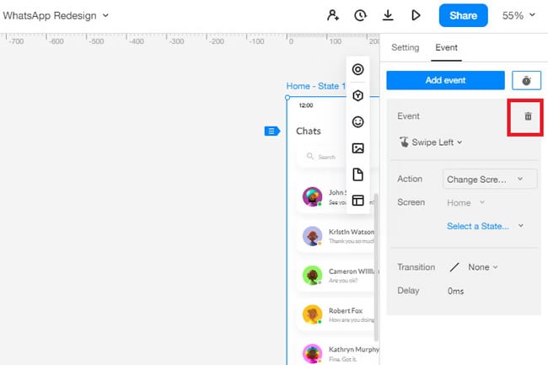
Task: Click the blue Share button
Action: pos(463,15)
